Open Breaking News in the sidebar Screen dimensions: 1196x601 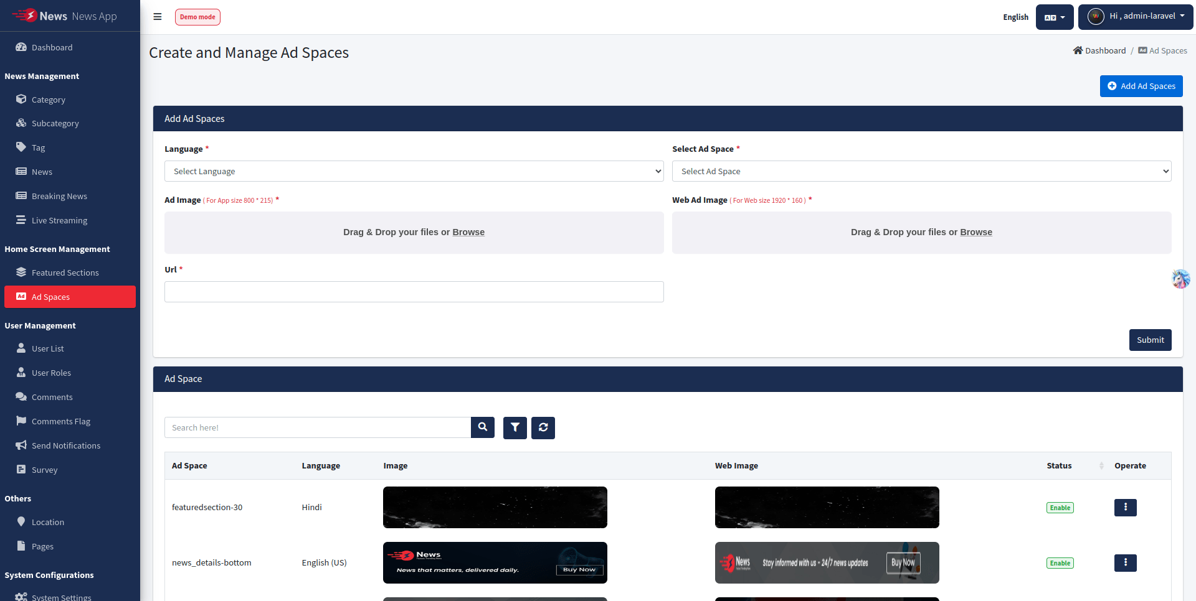pos(59,196)
